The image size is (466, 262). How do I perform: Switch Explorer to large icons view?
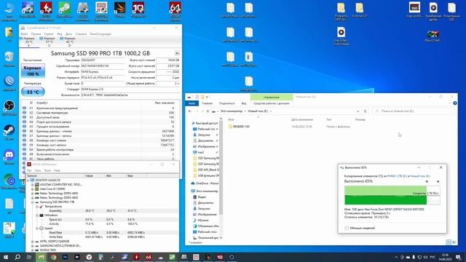[x=454, y=242]
